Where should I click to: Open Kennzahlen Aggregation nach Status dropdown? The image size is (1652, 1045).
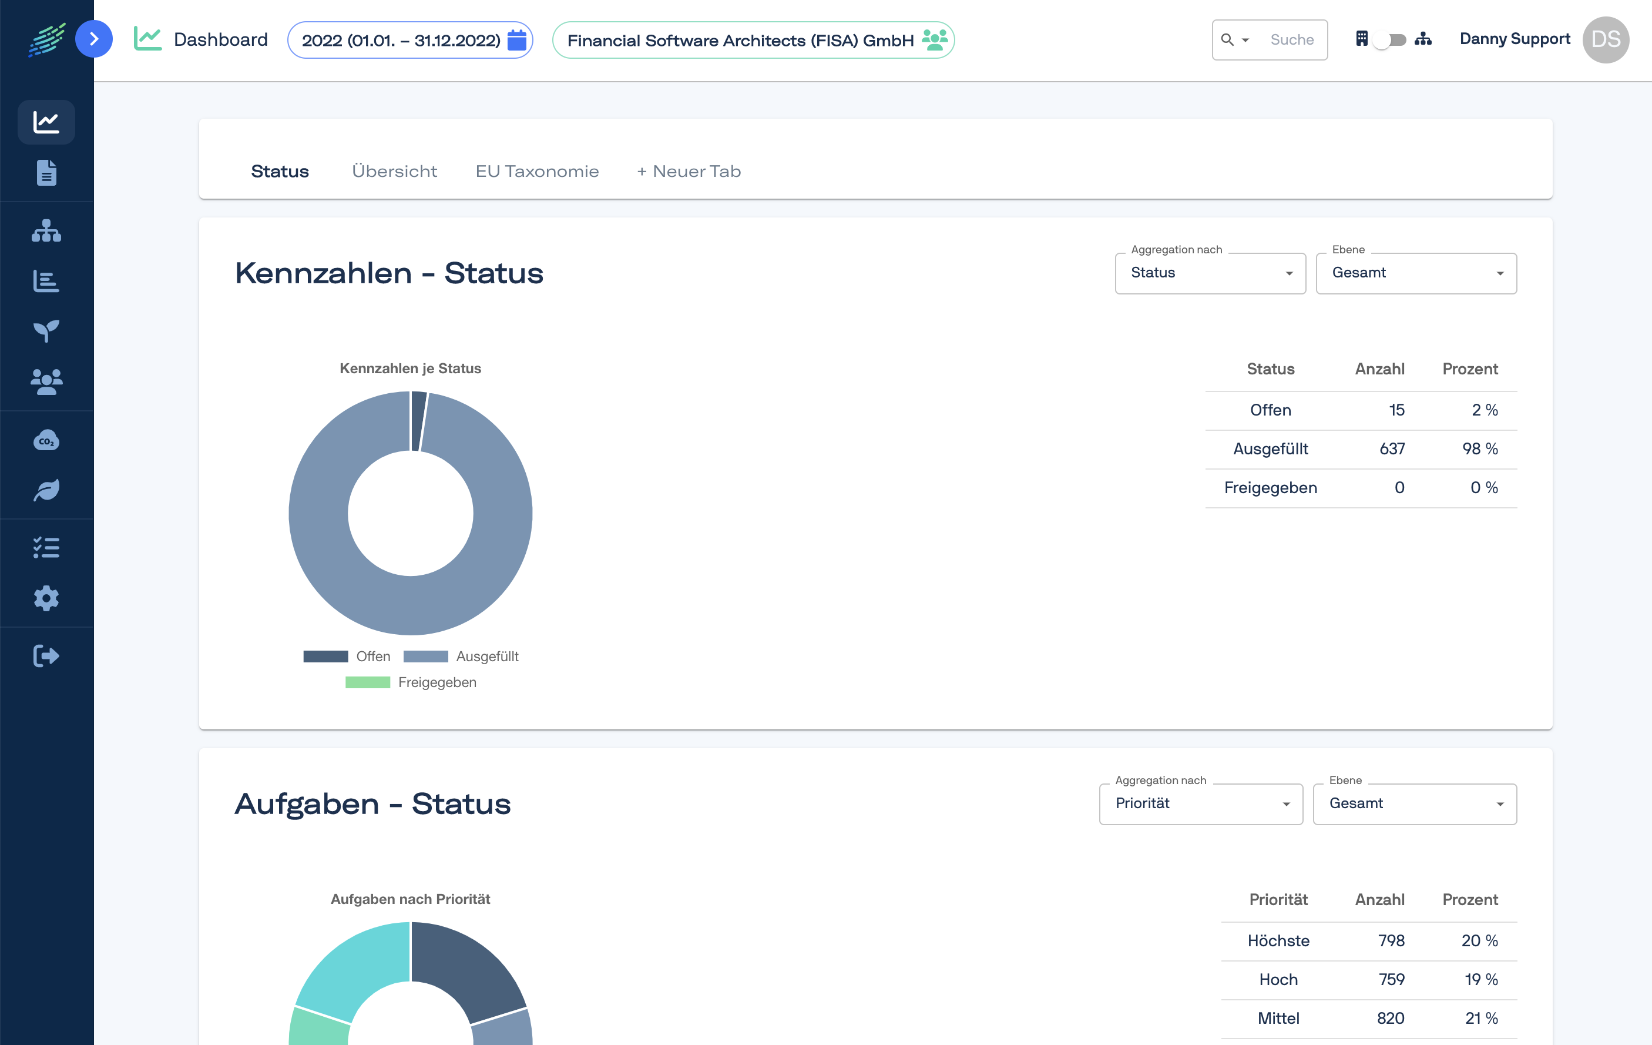[1210, 273]
